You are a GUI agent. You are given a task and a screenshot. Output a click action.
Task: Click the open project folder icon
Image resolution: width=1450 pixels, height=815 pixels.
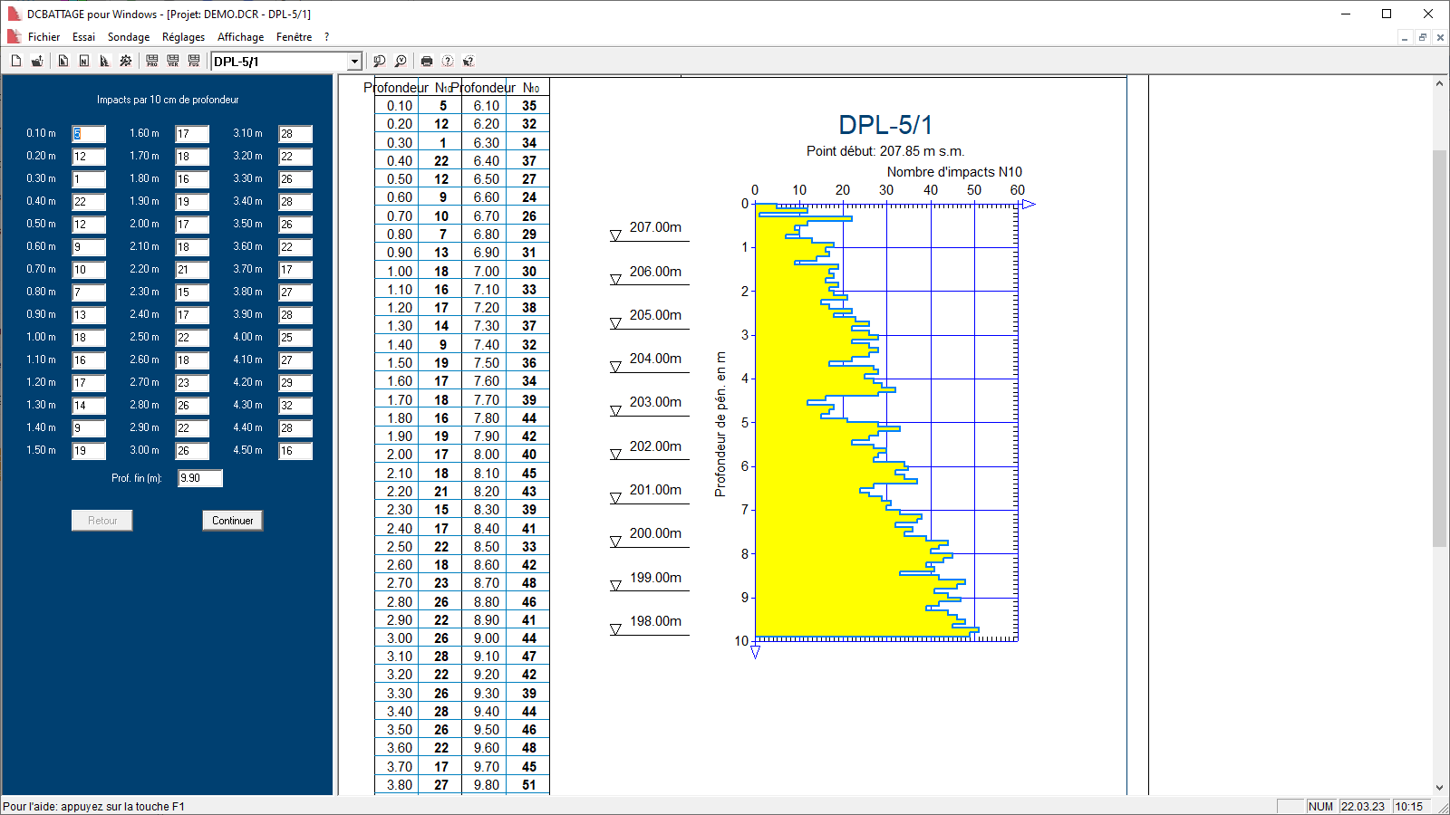click(37, 61)
